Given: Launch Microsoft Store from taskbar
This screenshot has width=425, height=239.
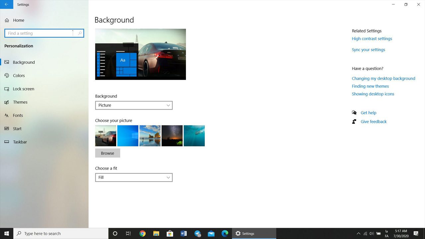Looking at the screenshot, I should [x=170, y=234].
